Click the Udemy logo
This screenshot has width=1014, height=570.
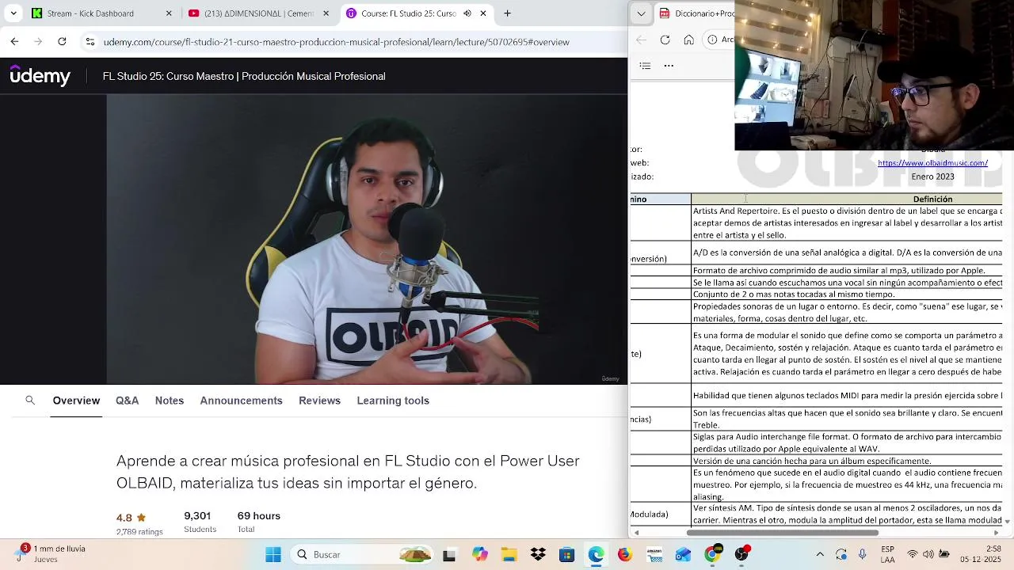(x=40, y=76)
